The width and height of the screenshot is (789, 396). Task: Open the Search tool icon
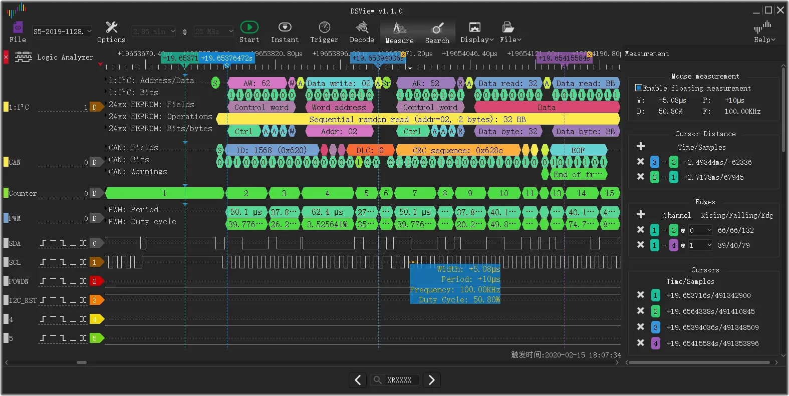437,29
